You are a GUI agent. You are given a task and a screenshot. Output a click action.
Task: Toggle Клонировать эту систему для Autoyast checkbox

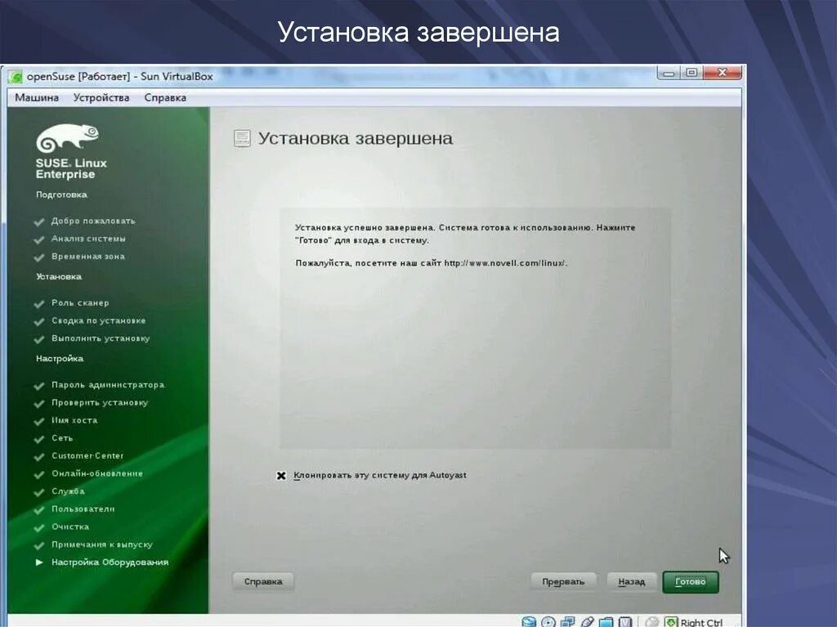pyautogui.click(x=281, y=475)
